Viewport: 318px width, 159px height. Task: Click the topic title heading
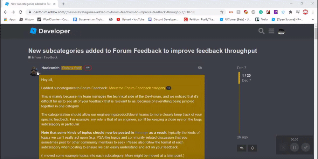point(142,51)
